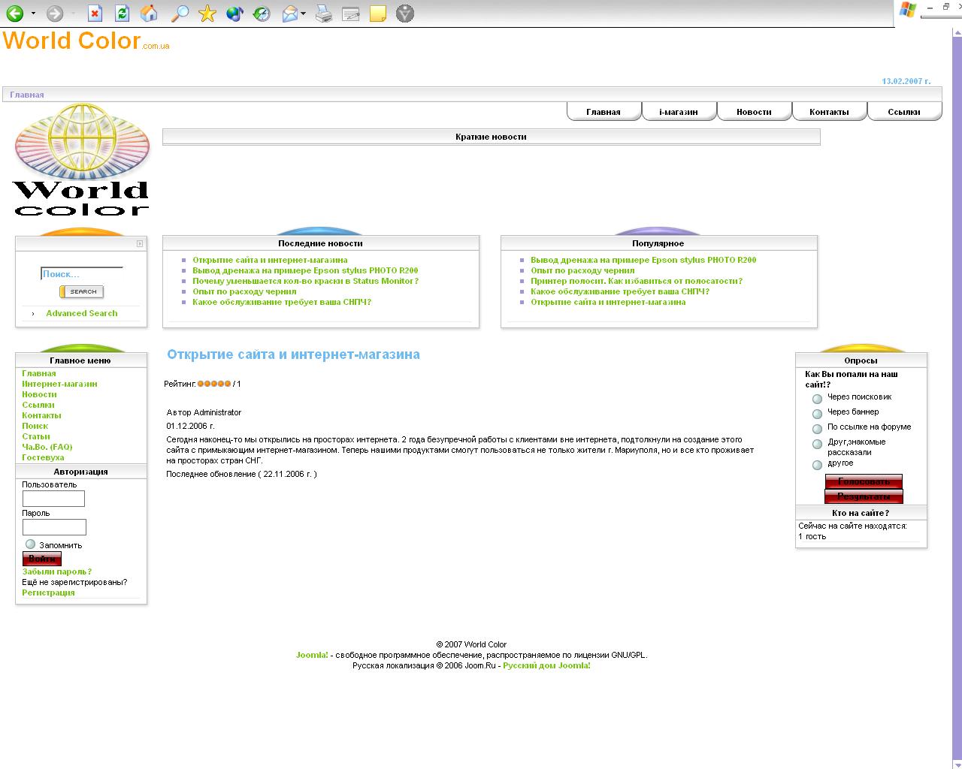Viewport: 962px width, 769px height.
Task: Click the Windows flag logo
Action: pos(908,10)
